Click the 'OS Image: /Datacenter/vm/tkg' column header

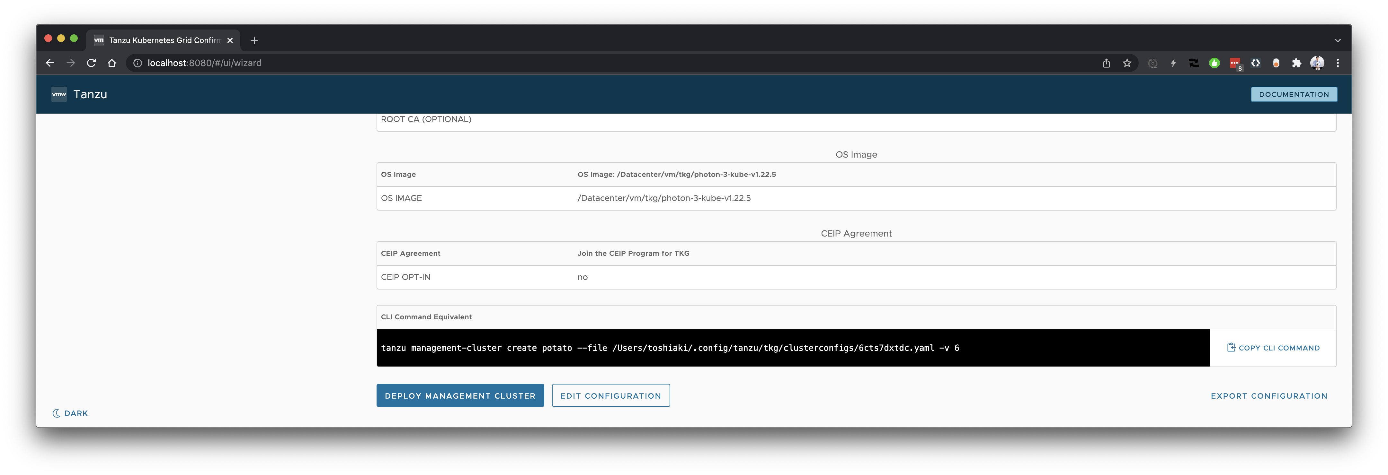tap(676, 174)
